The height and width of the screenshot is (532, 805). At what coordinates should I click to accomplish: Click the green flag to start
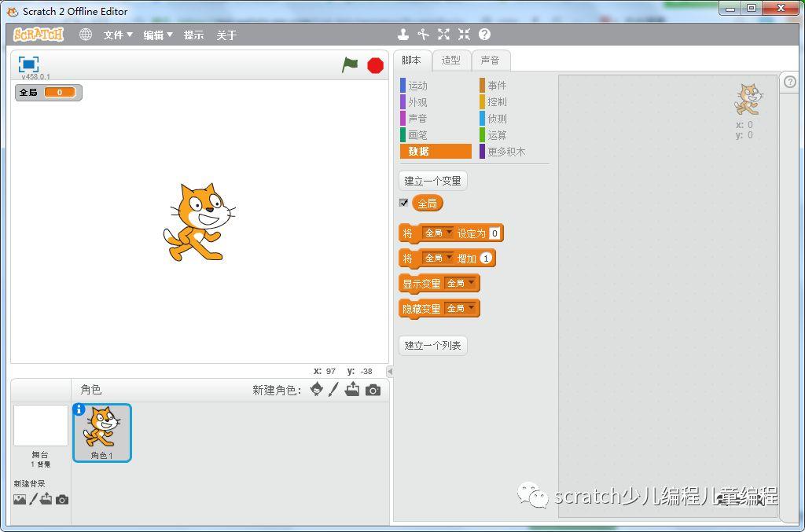click(x=350, y=65)
